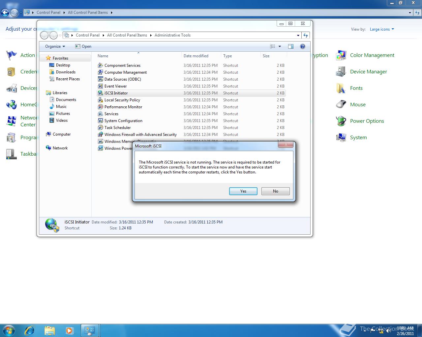Select Videos library in navigation pane
The width and height of the screenshot is (422, 337).
click(x=62, y=120)
